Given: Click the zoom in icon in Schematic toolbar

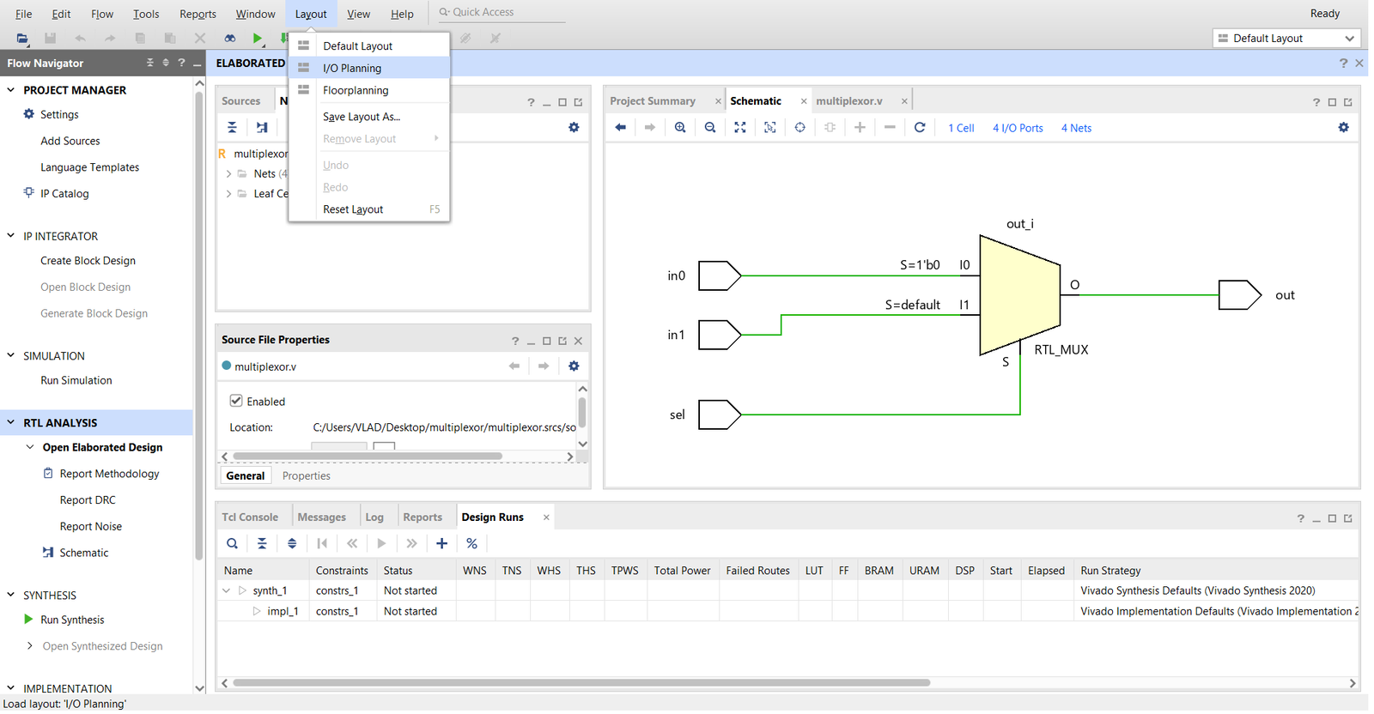Looking at the screenshot, I should click(x=680, y=128).
